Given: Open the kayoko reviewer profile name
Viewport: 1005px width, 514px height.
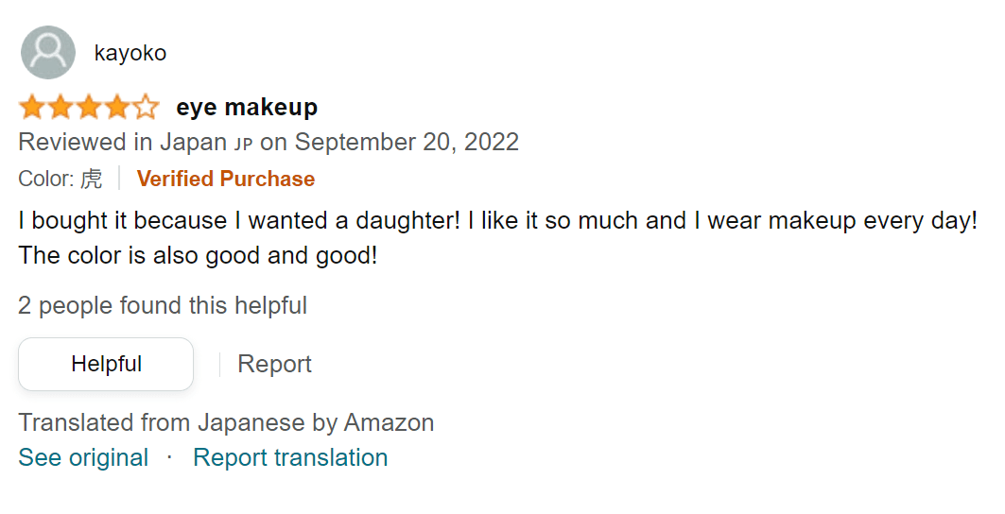Looking at the screenshot, I should [130, 53].
